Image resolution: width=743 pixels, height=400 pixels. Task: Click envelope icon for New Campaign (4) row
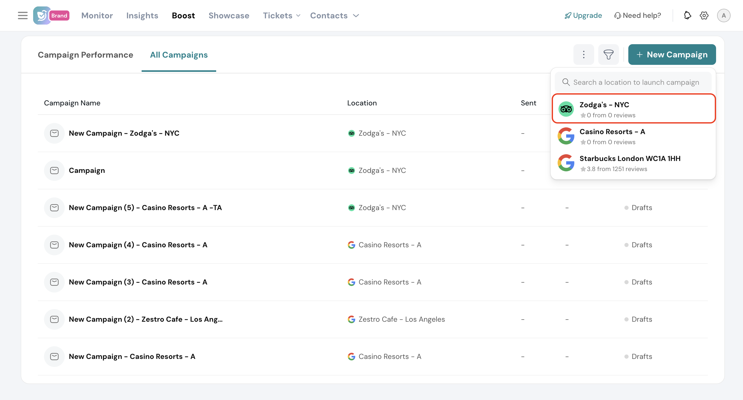54,245
